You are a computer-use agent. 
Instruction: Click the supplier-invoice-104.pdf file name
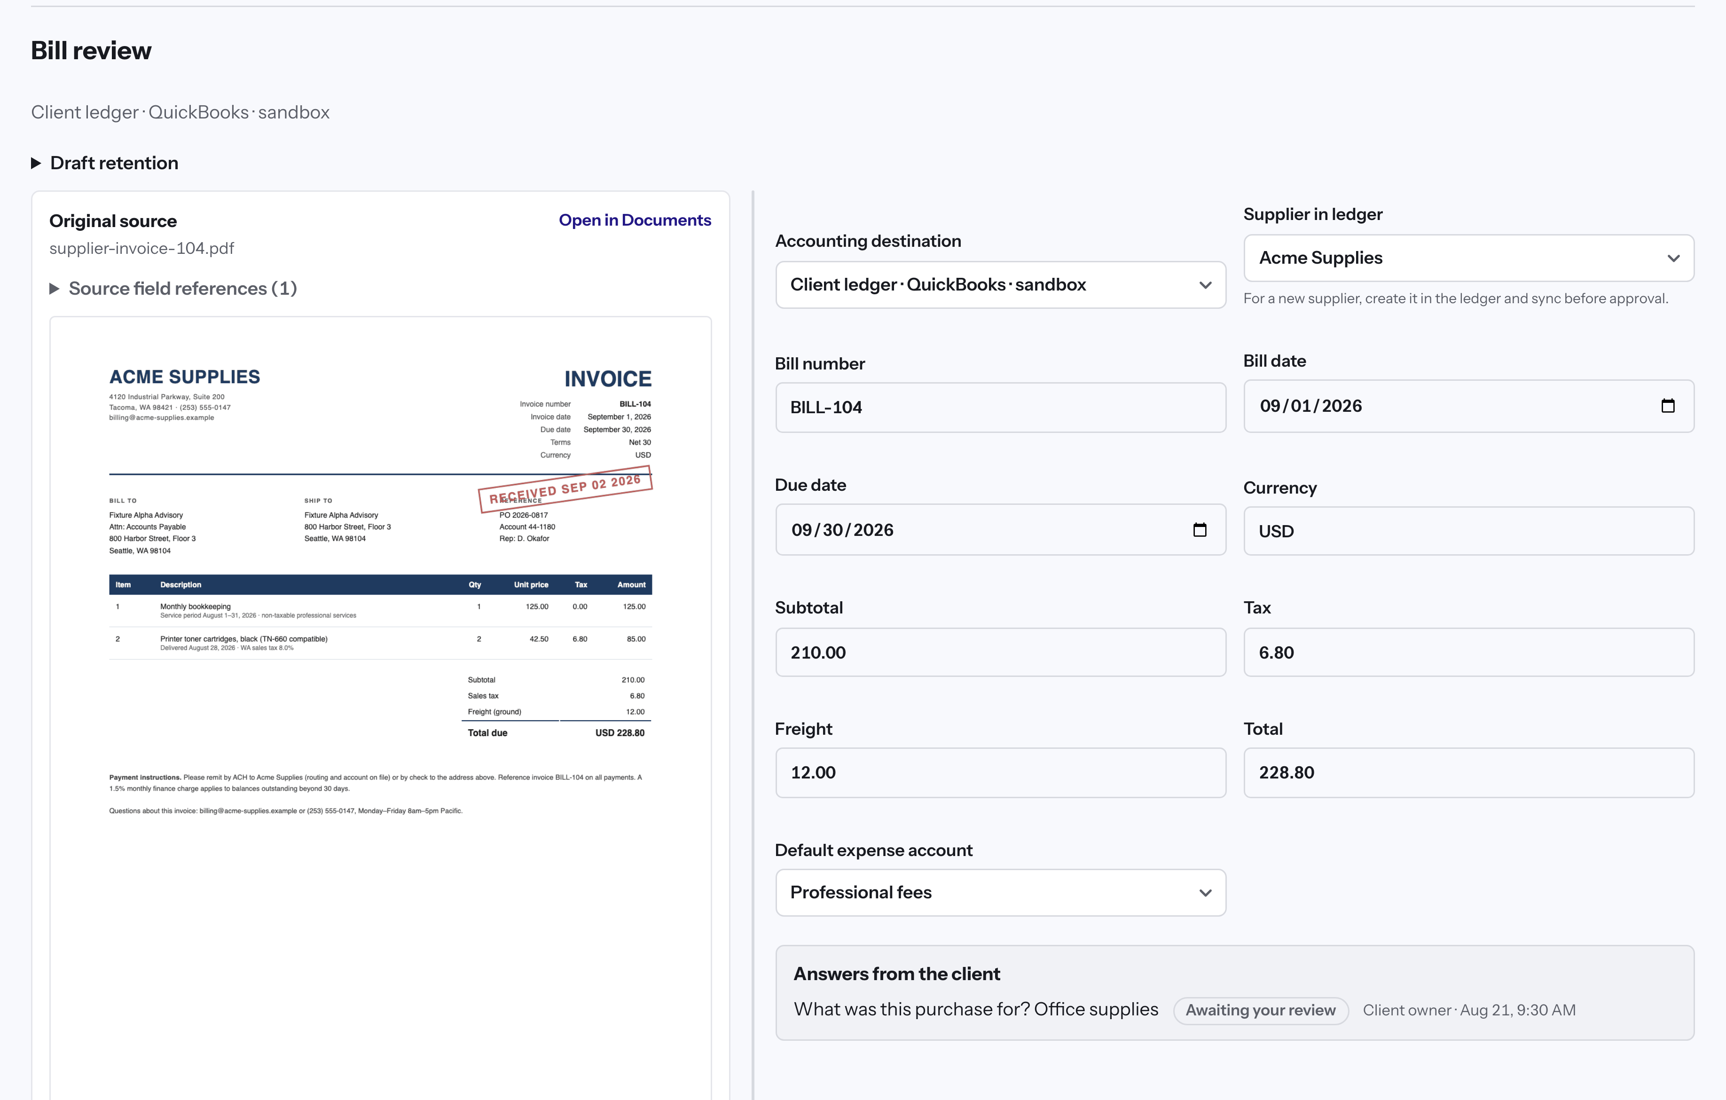(142, 248)
